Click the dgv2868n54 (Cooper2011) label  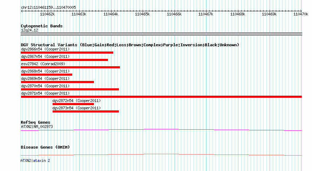tap(45, 71)
